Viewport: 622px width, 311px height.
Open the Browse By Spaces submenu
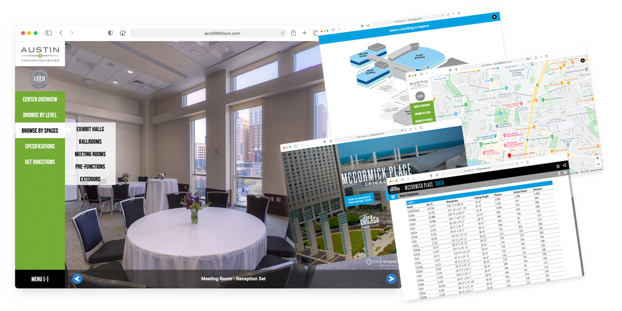pos(40,131)
